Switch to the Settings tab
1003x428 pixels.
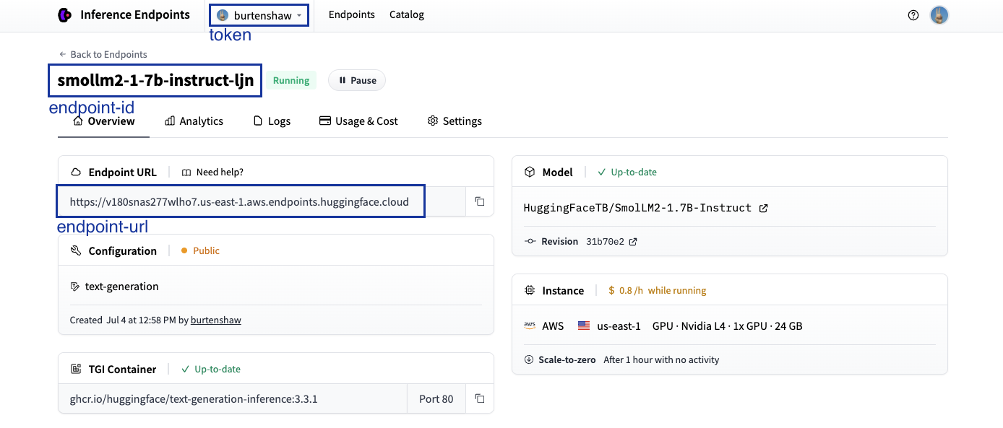[x=455, y=121]
